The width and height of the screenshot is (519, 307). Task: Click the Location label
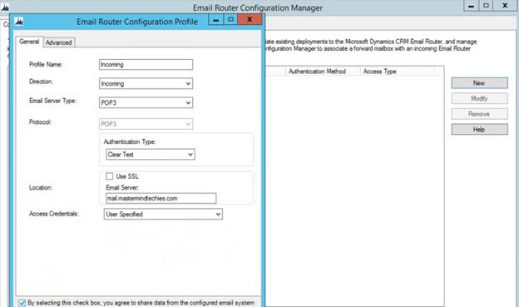pyautogui.click(x=41, y=188)
